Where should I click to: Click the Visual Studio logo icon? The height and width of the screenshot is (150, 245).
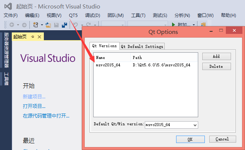[8, 6]
